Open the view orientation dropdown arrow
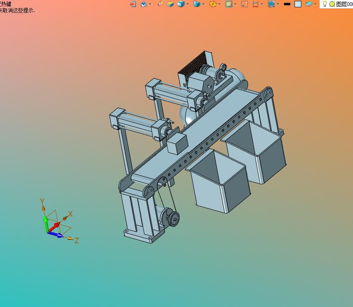The image size is (353, 307). [x=150, y=4]
